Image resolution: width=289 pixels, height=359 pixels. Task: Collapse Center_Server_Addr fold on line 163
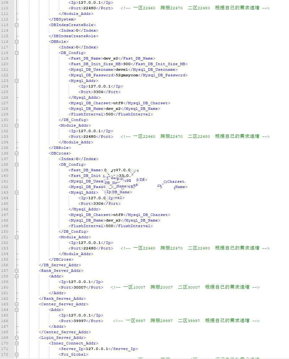pyautogui.click(x=16, y=304)
